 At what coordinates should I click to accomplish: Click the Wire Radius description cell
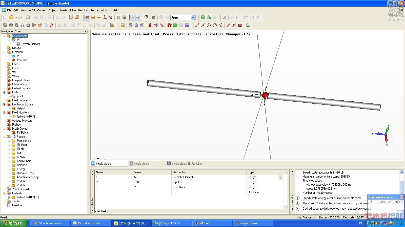coord(209,187)
